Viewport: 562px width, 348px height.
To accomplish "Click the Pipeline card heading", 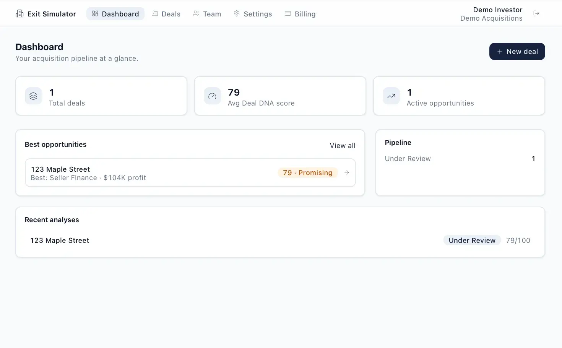I will tap(398, 143).
